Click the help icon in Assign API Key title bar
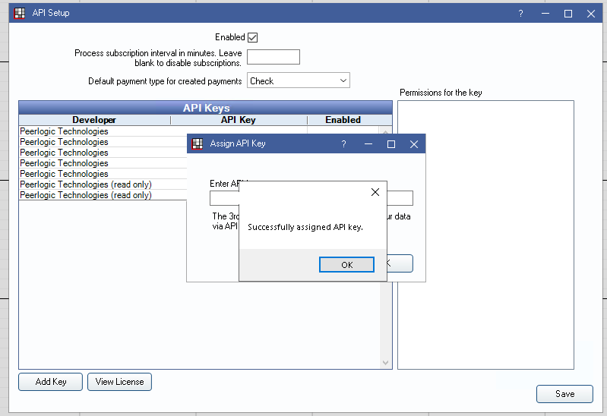Viewport: 607px width, 416px height. point(343,144)
